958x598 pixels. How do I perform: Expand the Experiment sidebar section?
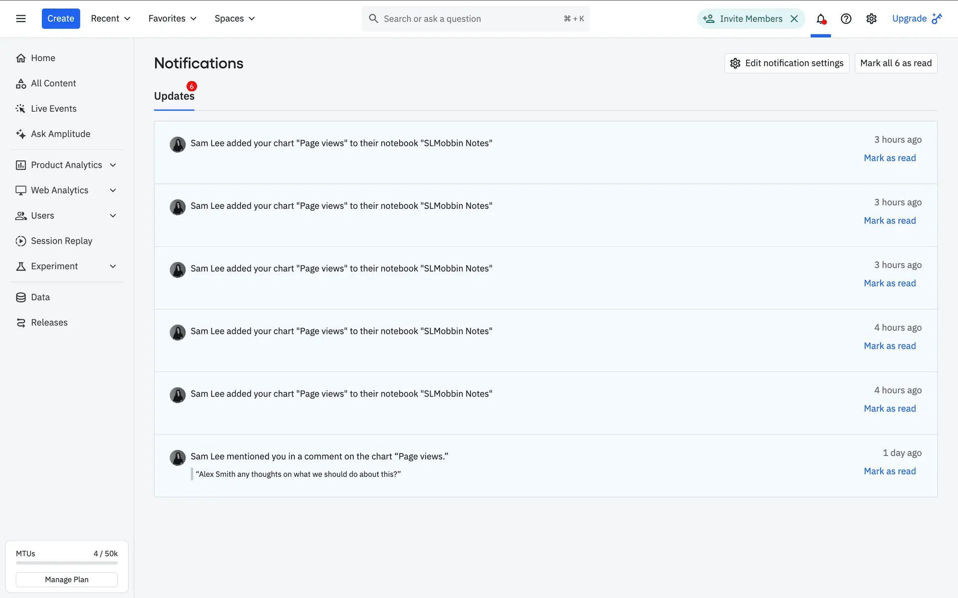click(x=113, y=267)
